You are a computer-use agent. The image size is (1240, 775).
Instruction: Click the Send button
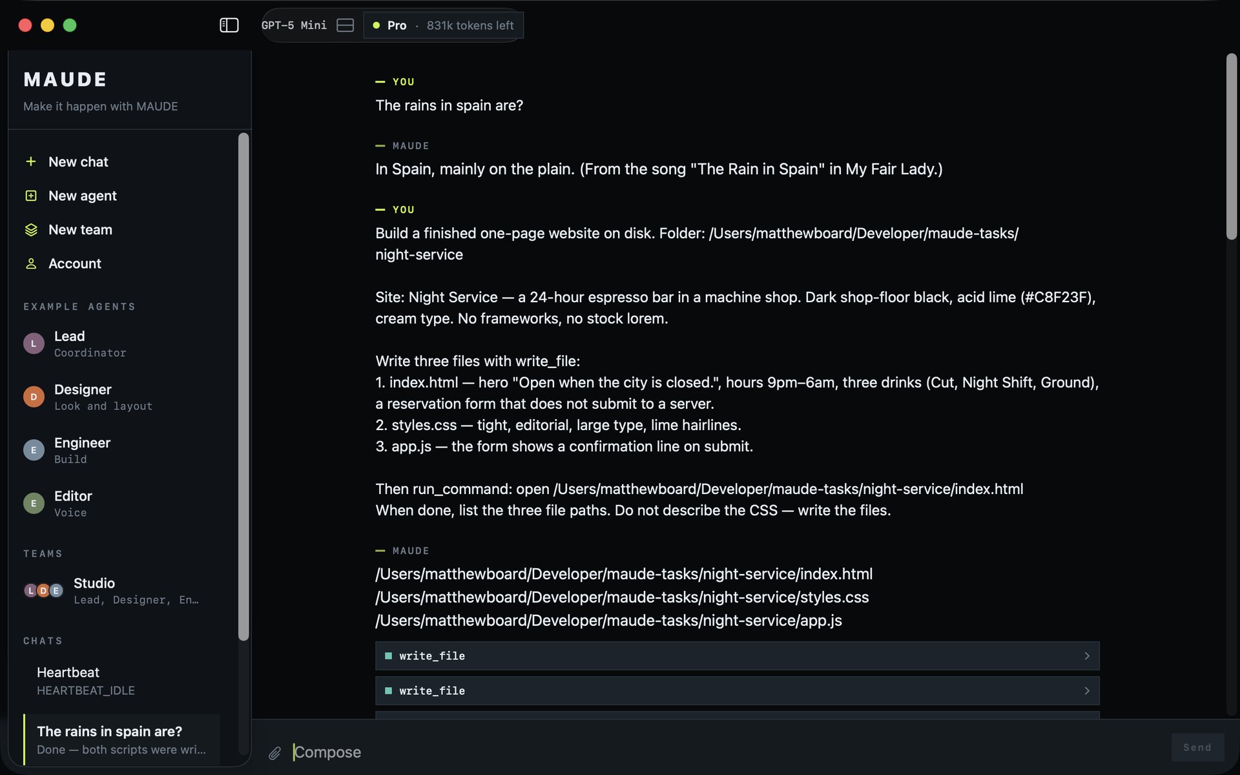click(1197, 747)
